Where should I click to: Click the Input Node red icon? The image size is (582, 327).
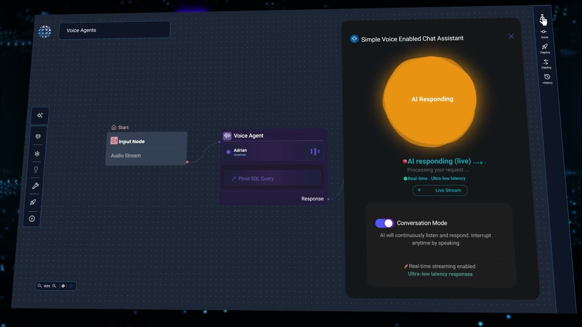click(114, 141)
